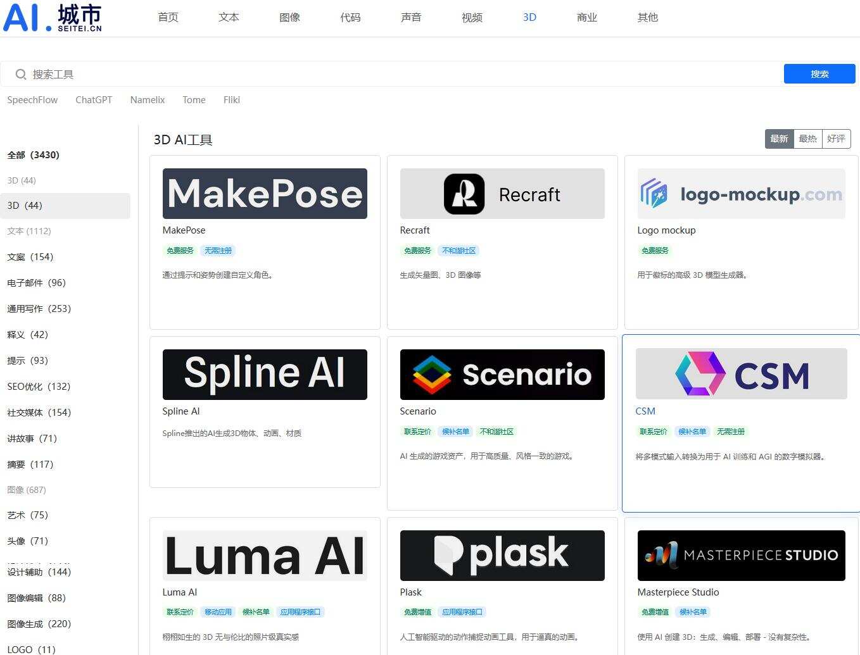Viewport: 860px width, 655px height.
Task: Select 讲故事 (71) sidebar category
Action: coord(32,439)
